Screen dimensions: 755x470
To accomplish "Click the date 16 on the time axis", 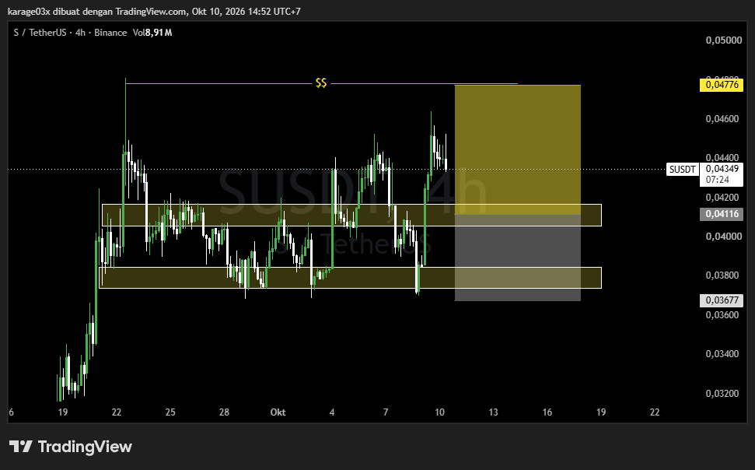I will [547, 412].
